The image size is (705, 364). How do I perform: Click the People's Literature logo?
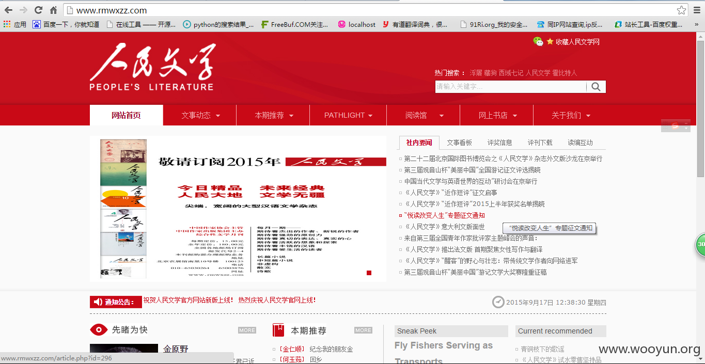point(152,67)
